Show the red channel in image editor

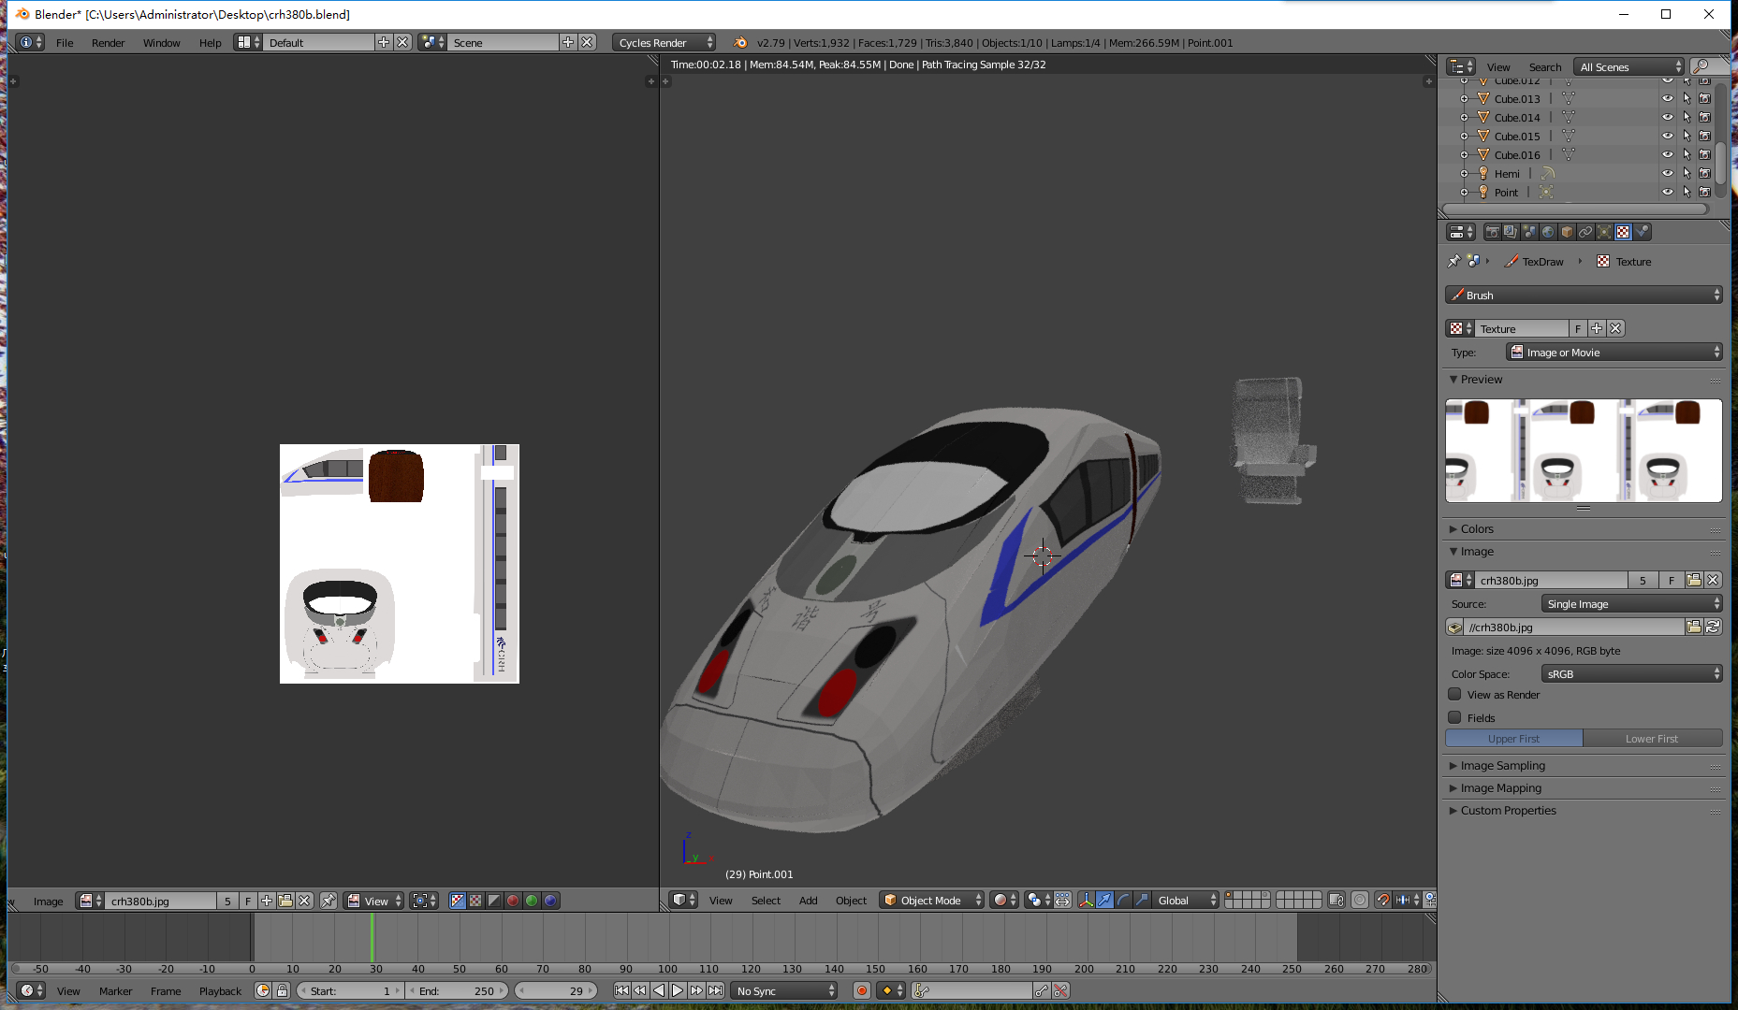click(513, 901)
